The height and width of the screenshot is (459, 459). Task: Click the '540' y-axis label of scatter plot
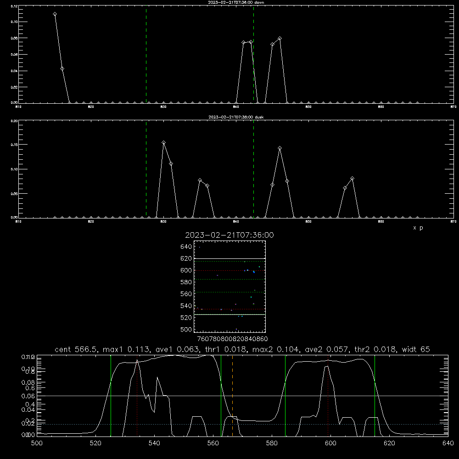[186, 306]
